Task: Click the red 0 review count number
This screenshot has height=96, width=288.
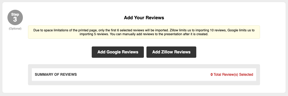Action: (x=212, y=74)
